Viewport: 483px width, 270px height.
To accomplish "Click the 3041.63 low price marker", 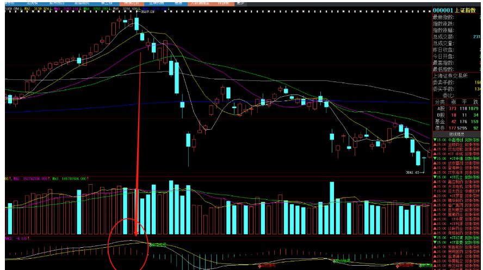I will (x=412, y=172).
